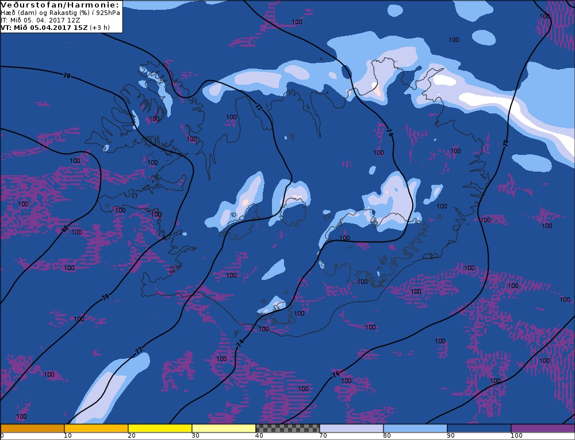
Task: Click the '30' tick label on the color scale
Action: [x=195, y=436]
